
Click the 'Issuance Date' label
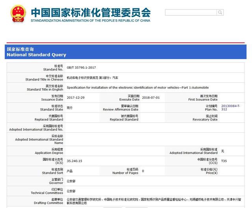pos(52,100)
